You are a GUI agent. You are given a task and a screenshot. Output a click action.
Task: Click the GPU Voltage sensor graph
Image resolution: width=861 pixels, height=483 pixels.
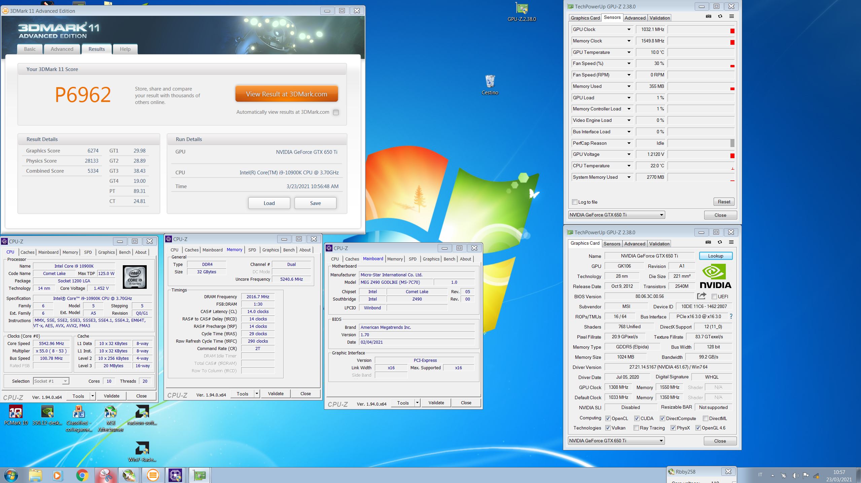click(701, 154)
